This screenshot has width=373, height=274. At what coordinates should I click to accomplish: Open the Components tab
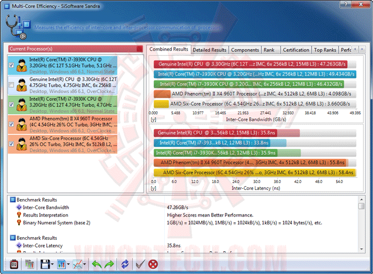point(245,50)
